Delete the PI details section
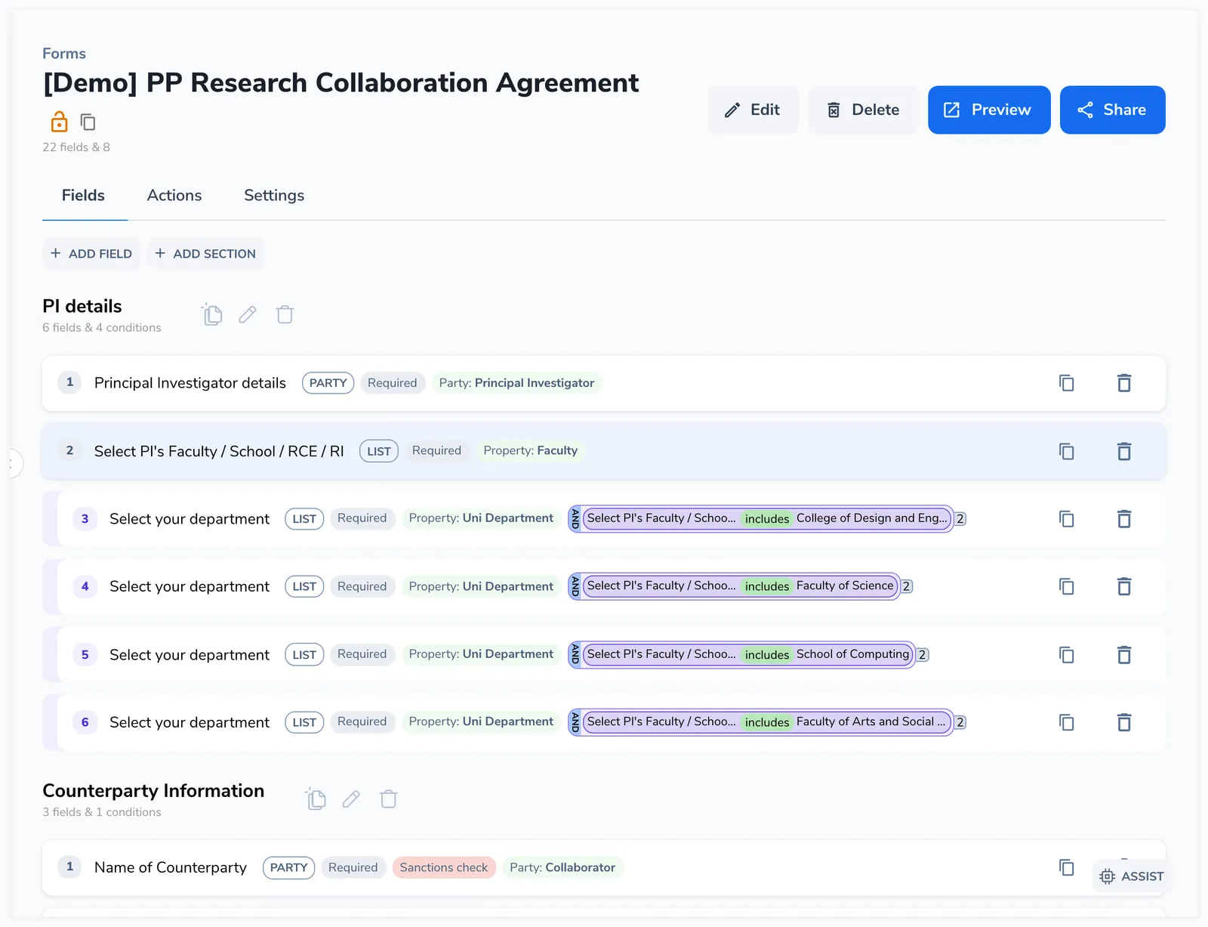Image resolution: width=1208 pixels, height=927 pixels. 285,314
